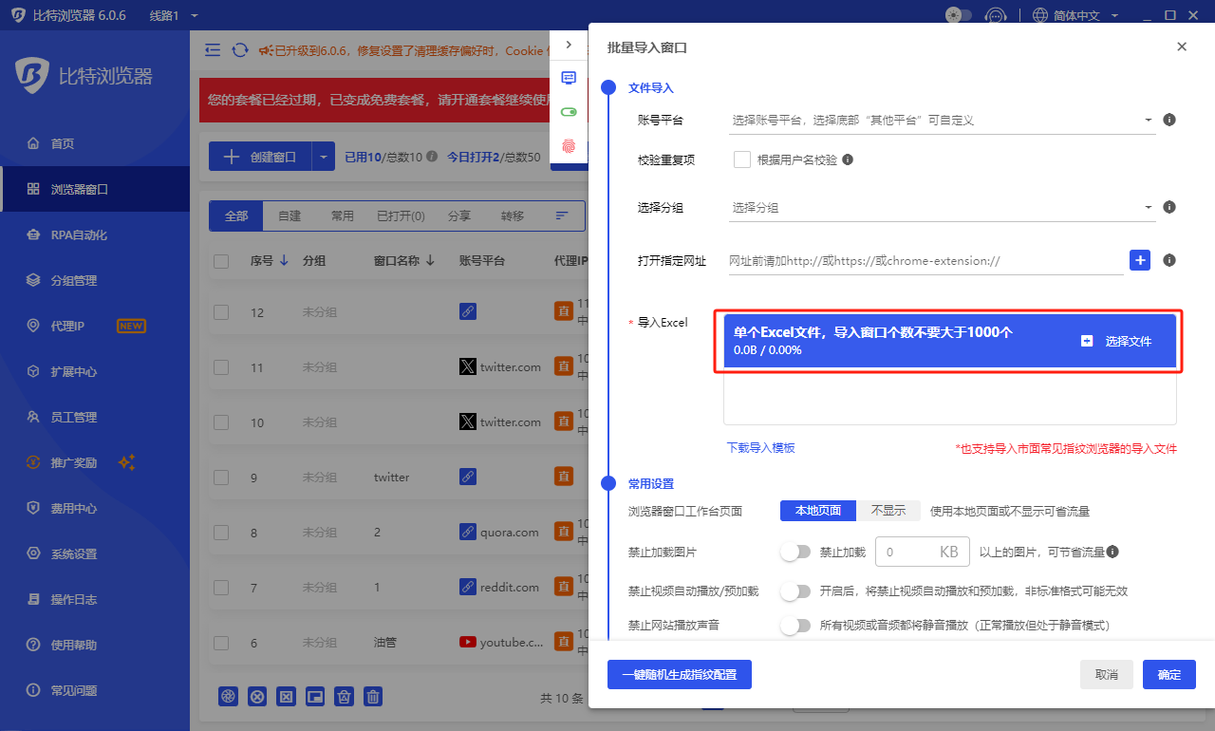Click the 使用帮助 help icon in the sidebar
Screen dimensions: 1215x731
(33, 645)
